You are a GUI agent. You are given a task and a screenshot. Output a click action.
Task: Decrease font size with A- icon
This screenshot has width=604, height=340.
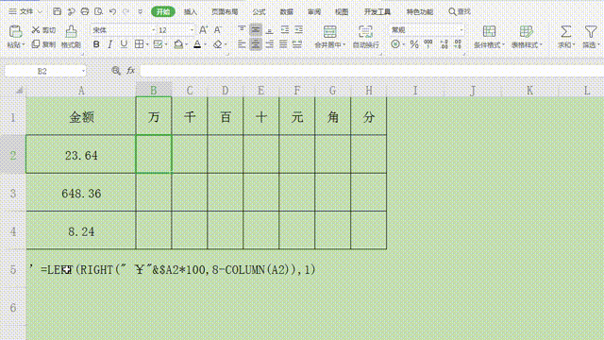click(217, 30)
